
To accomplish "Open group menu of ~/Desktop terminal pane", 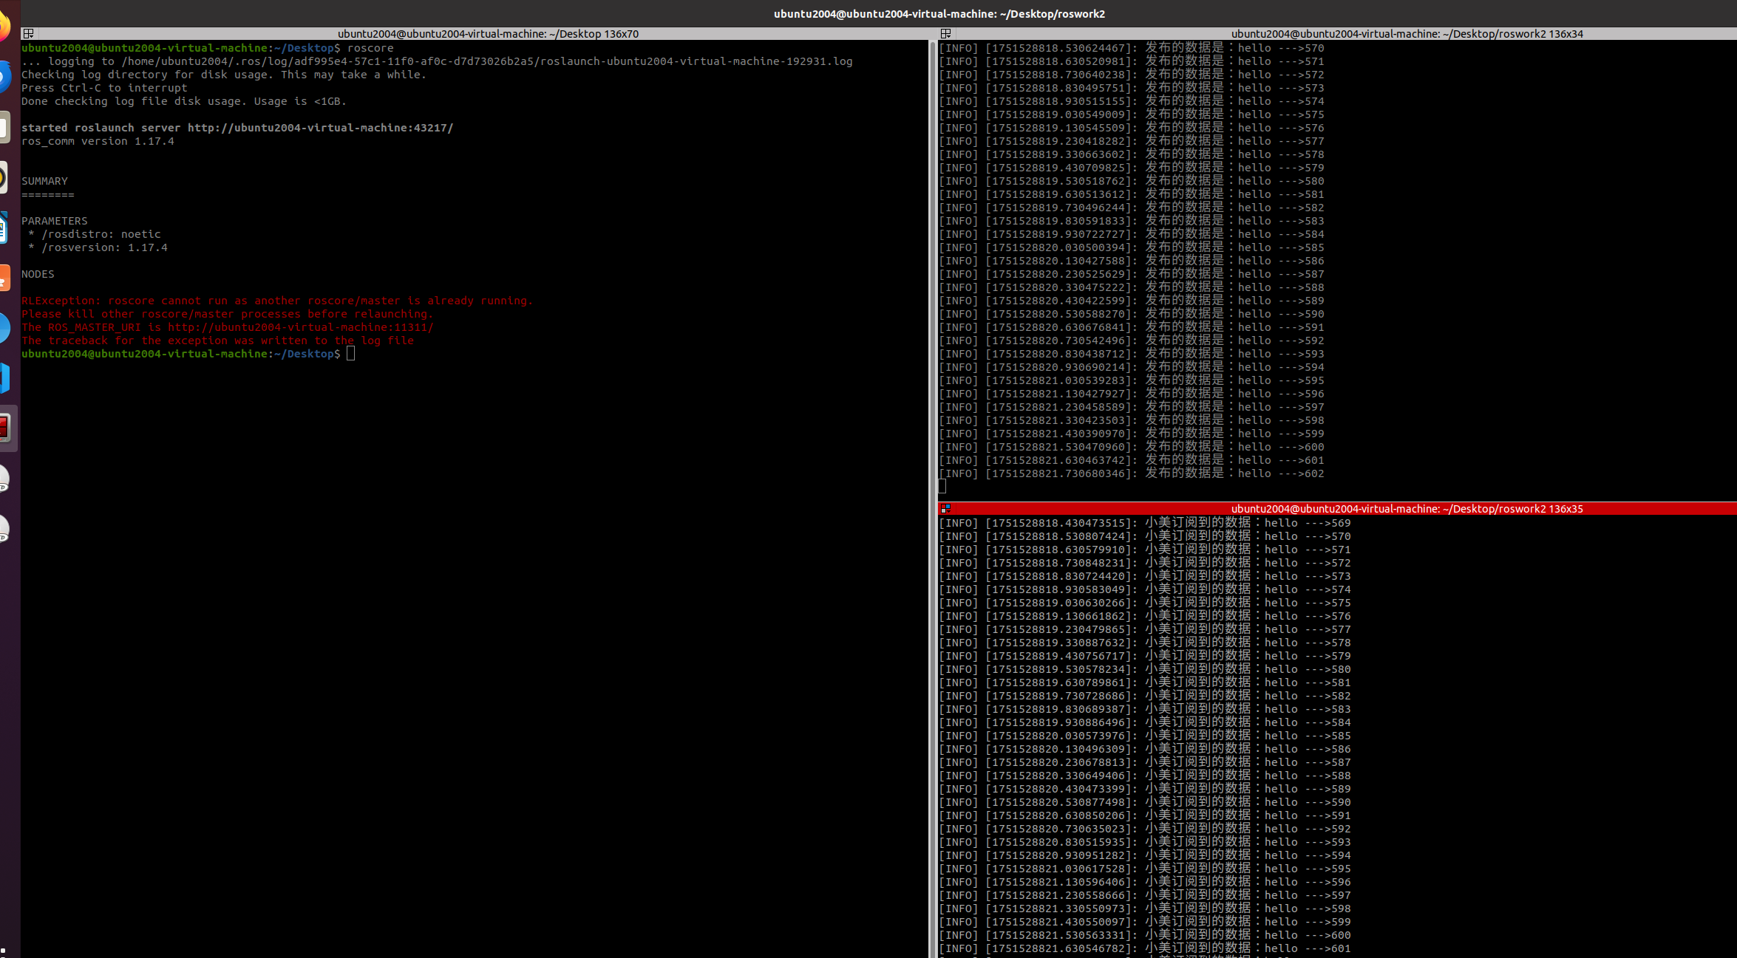I will coord(28,33).
